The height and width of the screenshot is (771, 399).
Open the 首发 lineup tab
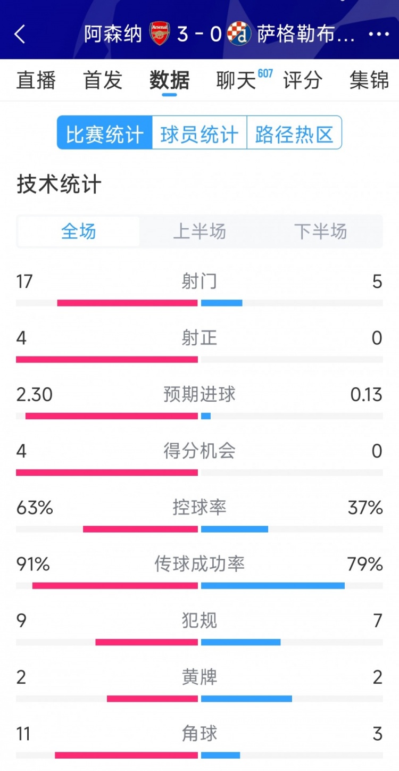point(103,80)
